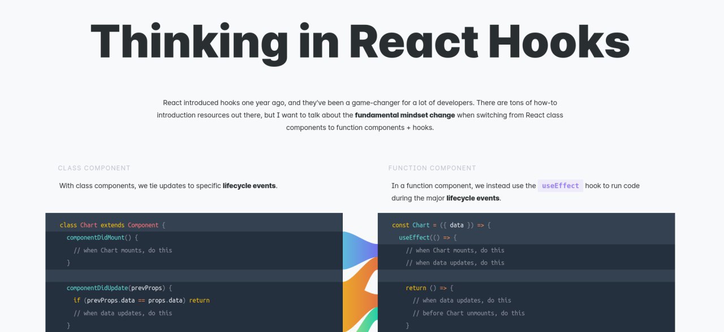Click the '// before Chart unmounts, do this' comment
Screen dimensions: 724x332
click(469, 313)
